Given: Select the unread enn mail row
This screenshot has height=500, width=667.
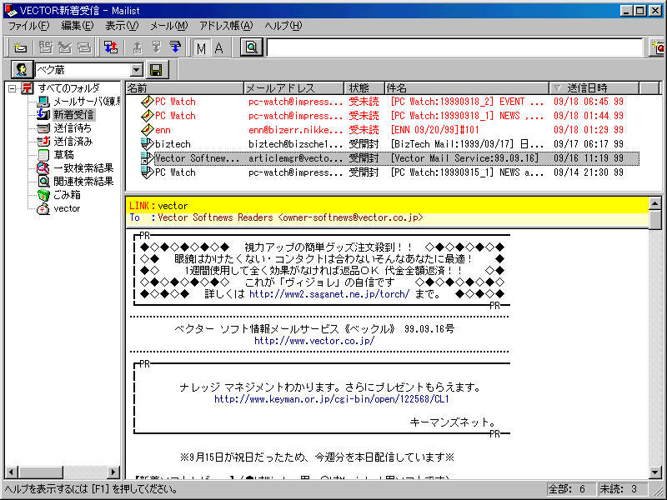Looking at the screenshot, I should click(382, 130).
